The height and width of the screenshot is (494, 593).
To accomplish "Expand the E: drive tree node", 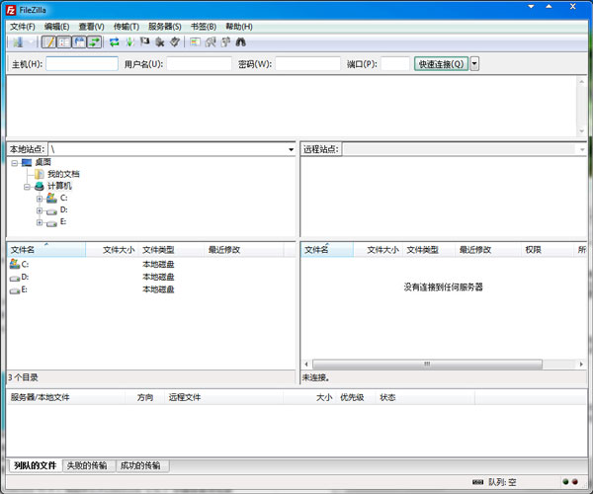I will tap(40, 222).
